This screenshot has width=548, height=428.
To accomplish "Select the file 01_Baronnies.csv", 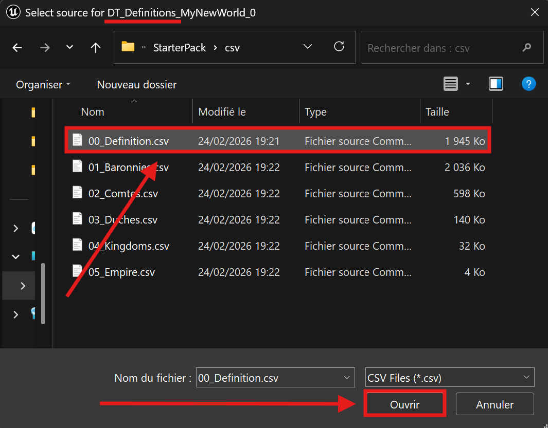I will point(129,167).
